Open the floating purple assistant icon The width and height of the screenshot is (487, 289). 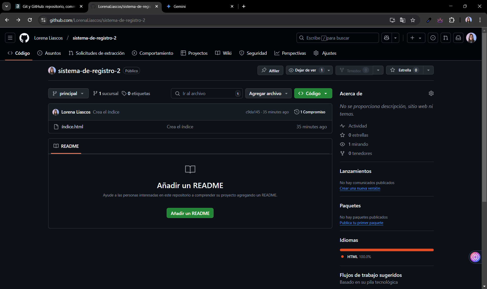coord(475,257)
